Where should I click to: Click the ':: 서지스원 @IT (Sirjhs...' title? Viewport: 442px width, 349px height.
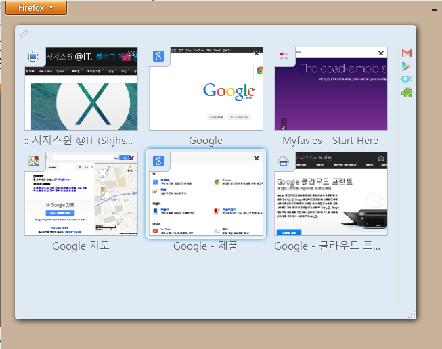(x=79, y=140)
